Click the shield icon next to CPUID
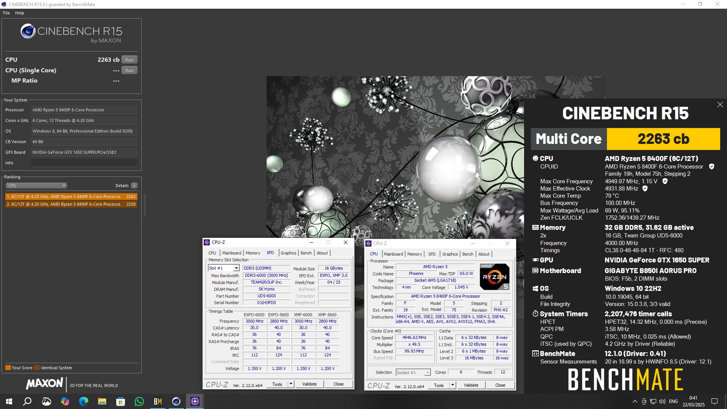This screenshot has height=409, width=727. 711,167
